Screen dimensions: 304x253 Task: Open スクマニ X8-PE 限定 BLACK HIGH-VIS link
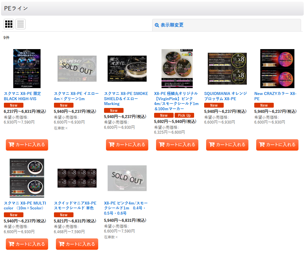[x=22, y=96]
